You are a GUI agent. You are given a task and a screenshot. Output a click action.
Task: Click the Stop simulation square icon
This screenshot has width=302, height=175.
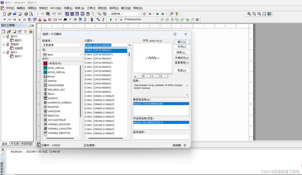pos(121,20)
